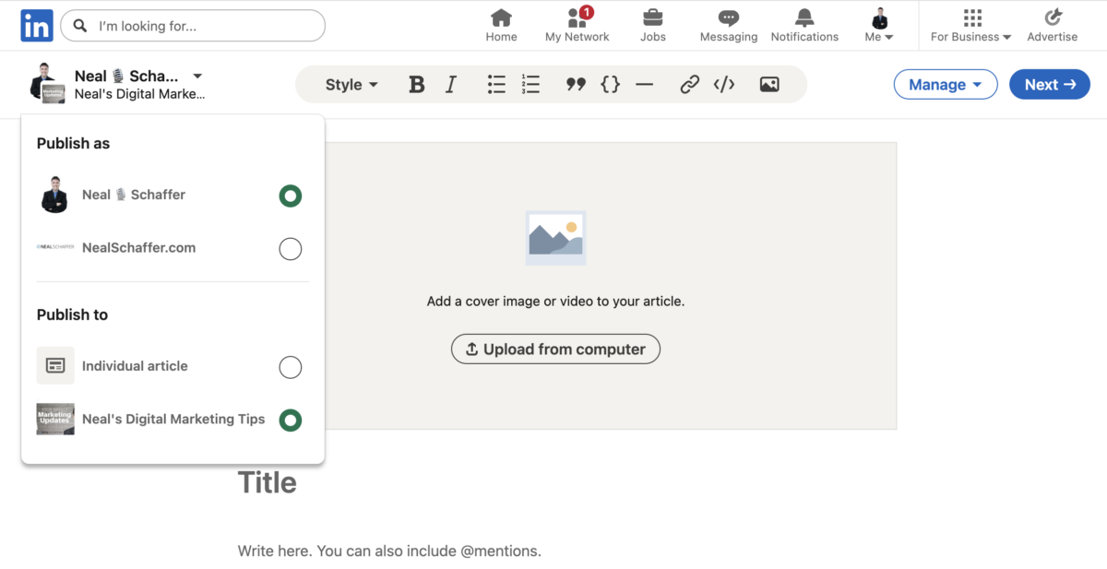Image resolution: width=1107 pixels, height=569 pixels.
Task: Click Neal's Digital Marketing Tips label
Action: pyautogui.click(x=173, y=420)
